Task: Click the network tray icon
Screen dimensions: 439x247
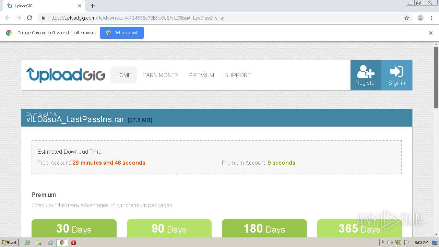Action: [398, 243]
